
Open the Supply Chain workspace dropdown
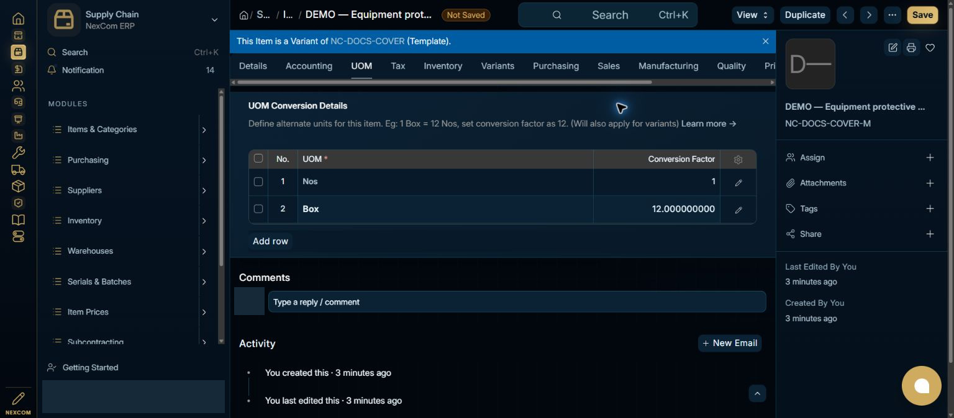point(214,20)
